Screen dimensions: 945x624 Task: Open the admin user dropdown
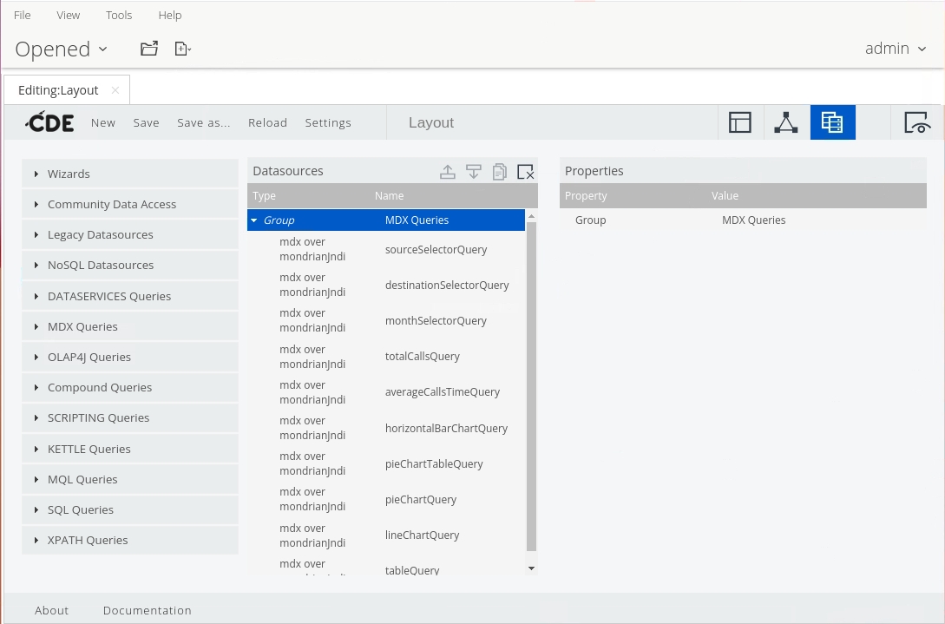tap(896, 49)
